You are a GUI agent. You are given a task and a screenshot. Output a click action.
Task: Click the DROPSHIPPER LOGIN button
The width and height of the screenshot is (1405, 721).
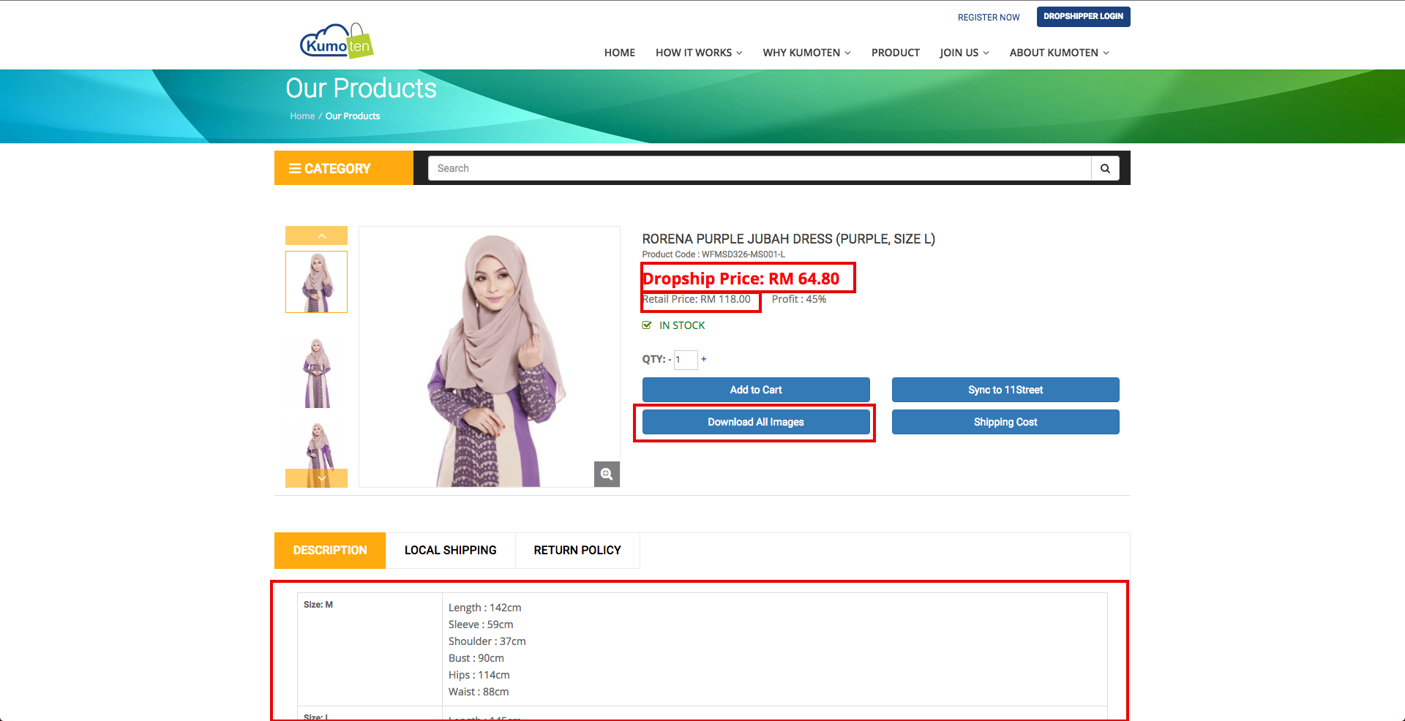point(1083,17)
